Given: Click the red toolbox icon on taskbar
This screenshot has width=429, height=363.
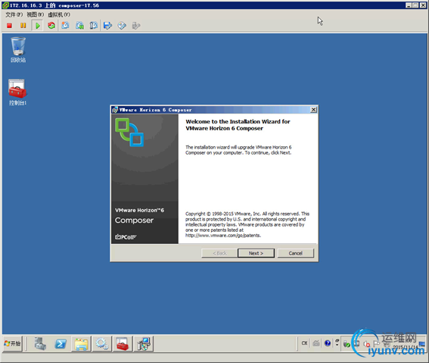Looking at the screenshot, I should 123,343.
